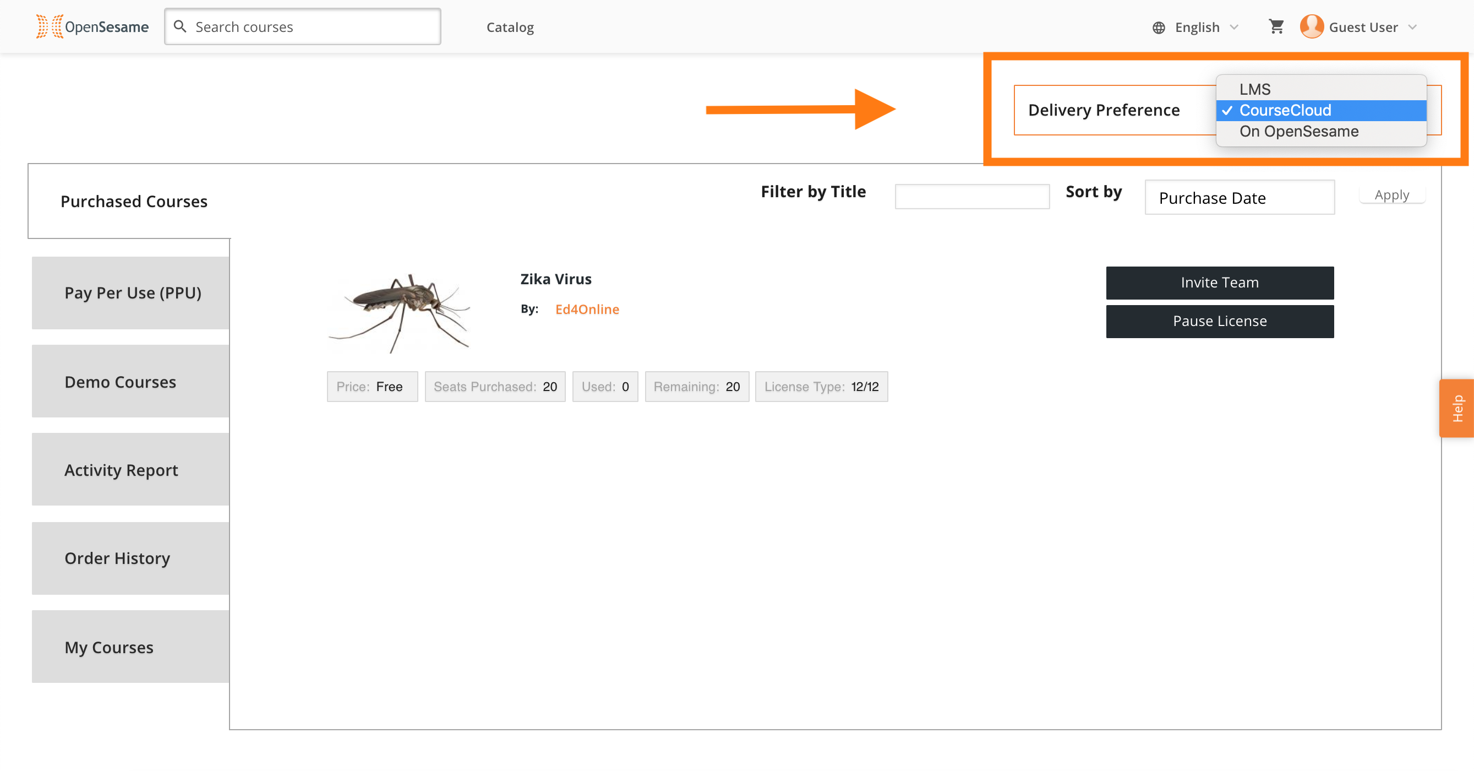Focus the Search courses field
Image resolution: width=1474 pixels, height=771 pixels.
(302, 26)
